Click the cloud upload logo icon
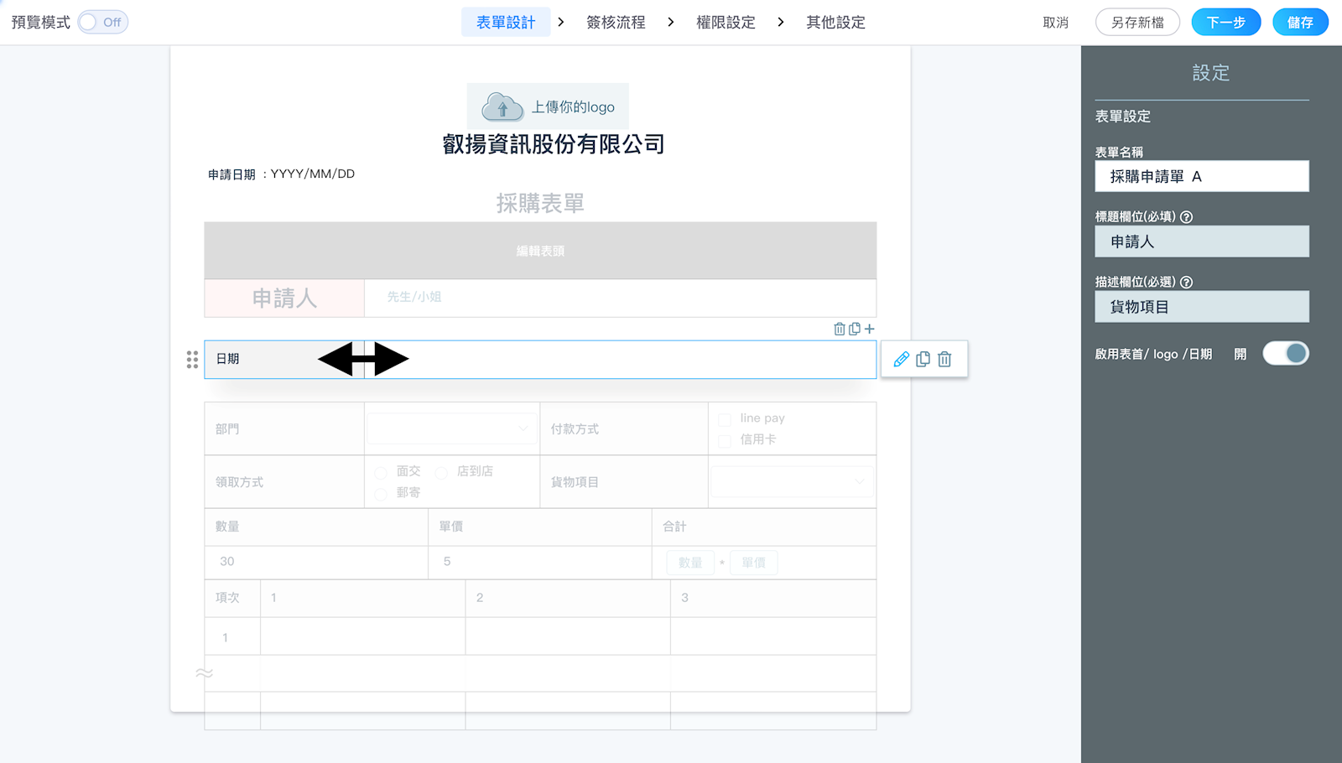This screenshot has width=1342, height=763. [502, 107]
